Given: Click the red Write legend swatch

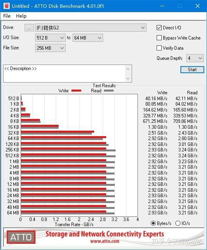Looking at the screenshot, I should coord(76,90).
